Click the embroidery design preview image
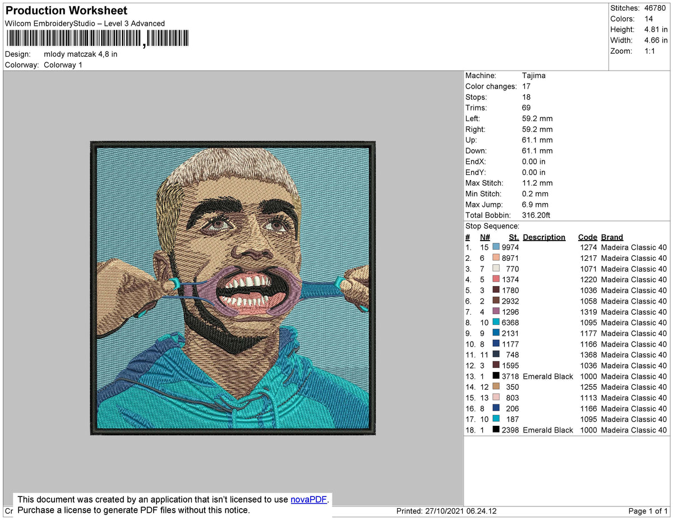The image size is (673, 520). click(x=233, y=288)
